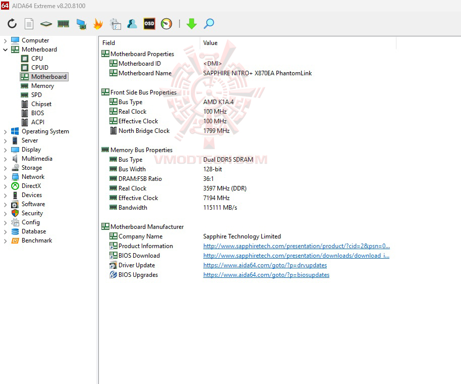Expand the Server tree node
This screenshot has height=384, width=461.
5,141
